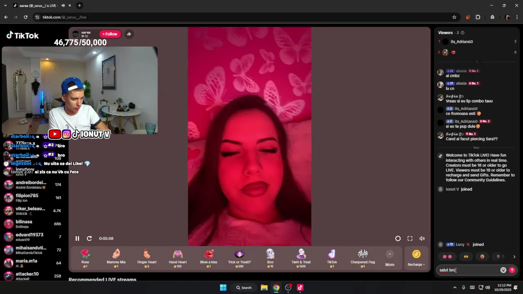Close the sarux LIVE tab
This screenshot has height=294, width=523.
tap(70, 5)
